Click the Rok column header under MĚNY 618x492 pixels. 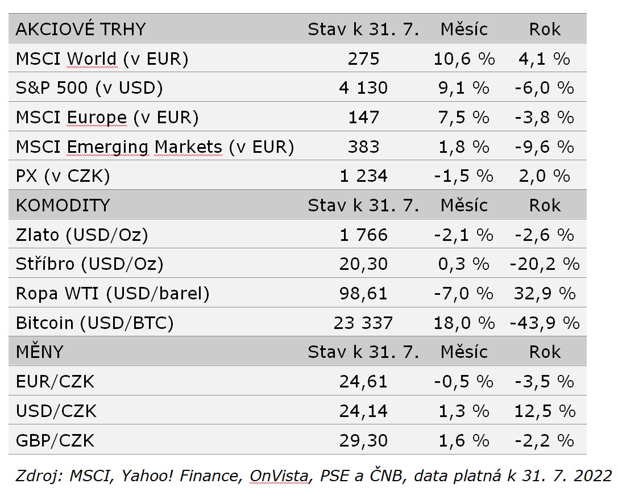coord(544,352)
